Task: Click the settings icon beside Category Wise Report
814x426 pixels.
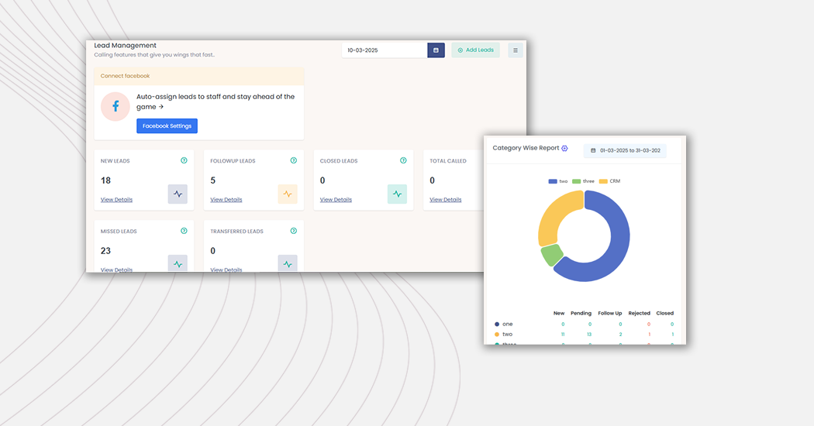Action: pyautogui.click(x=564, y=149)
